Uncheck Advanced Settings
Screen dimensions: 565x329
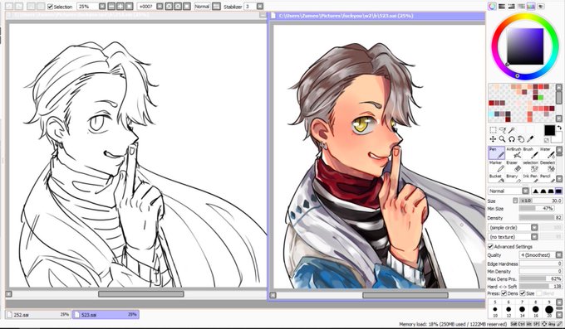[x=490, y=246]
